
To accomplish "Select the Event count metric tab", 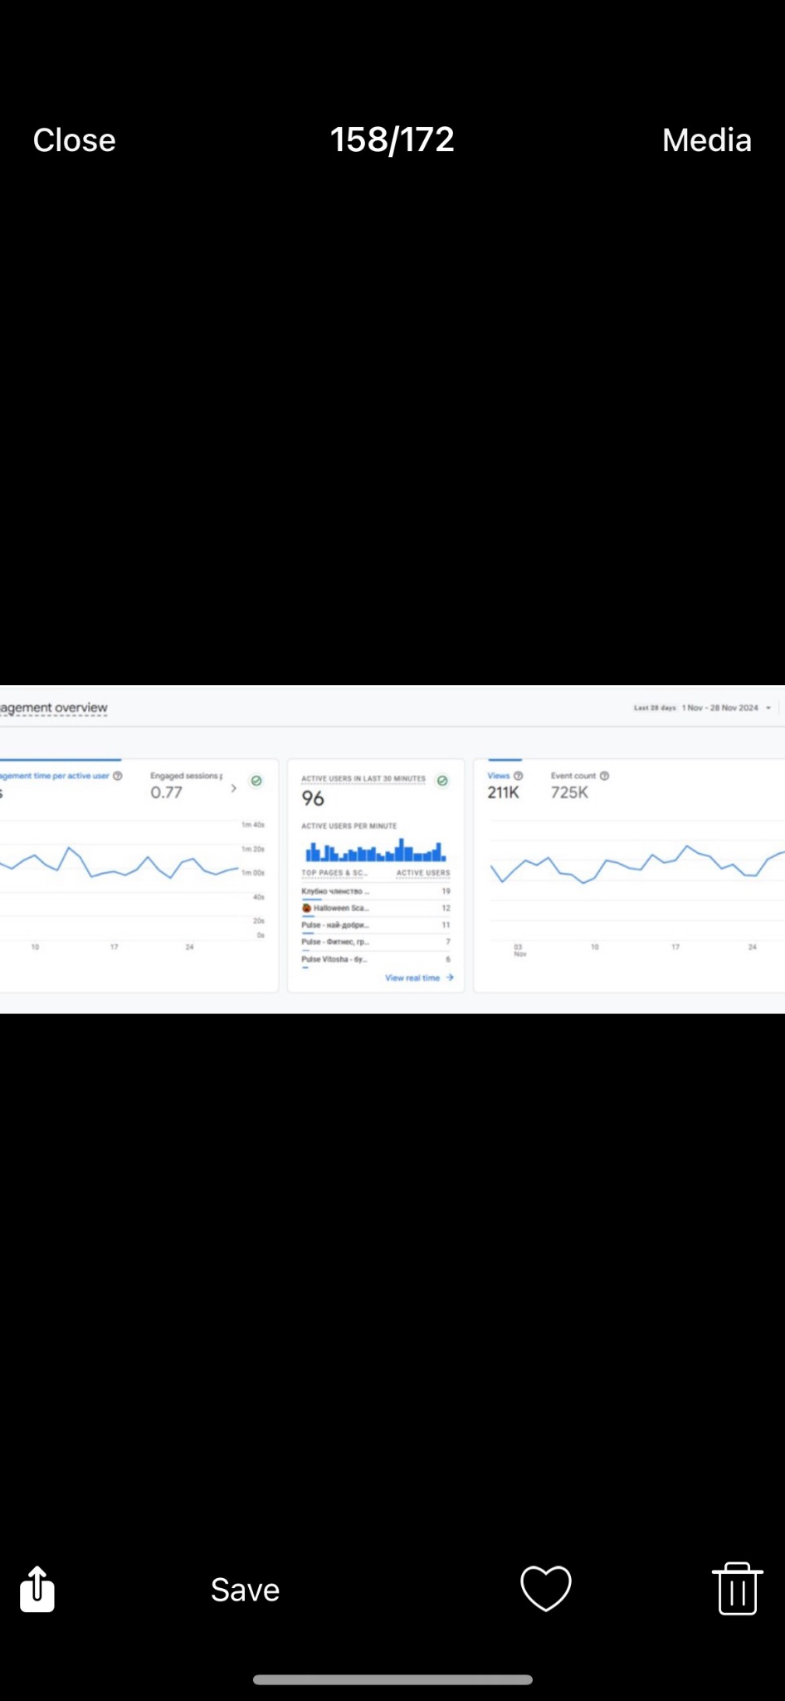I will pos(573,786).
